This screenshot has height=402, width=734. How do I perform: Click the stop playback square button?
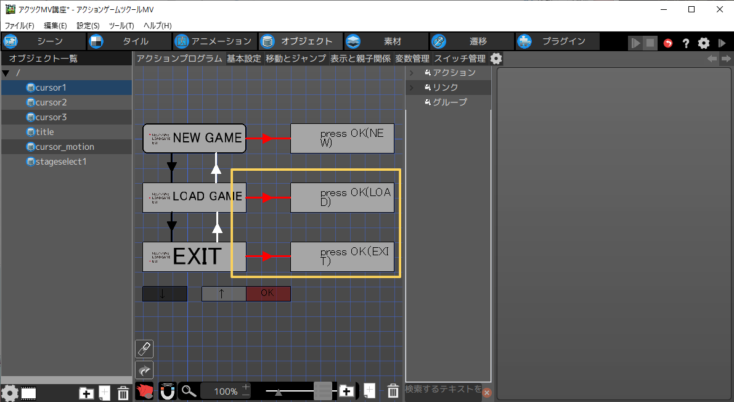click(650, 43)
